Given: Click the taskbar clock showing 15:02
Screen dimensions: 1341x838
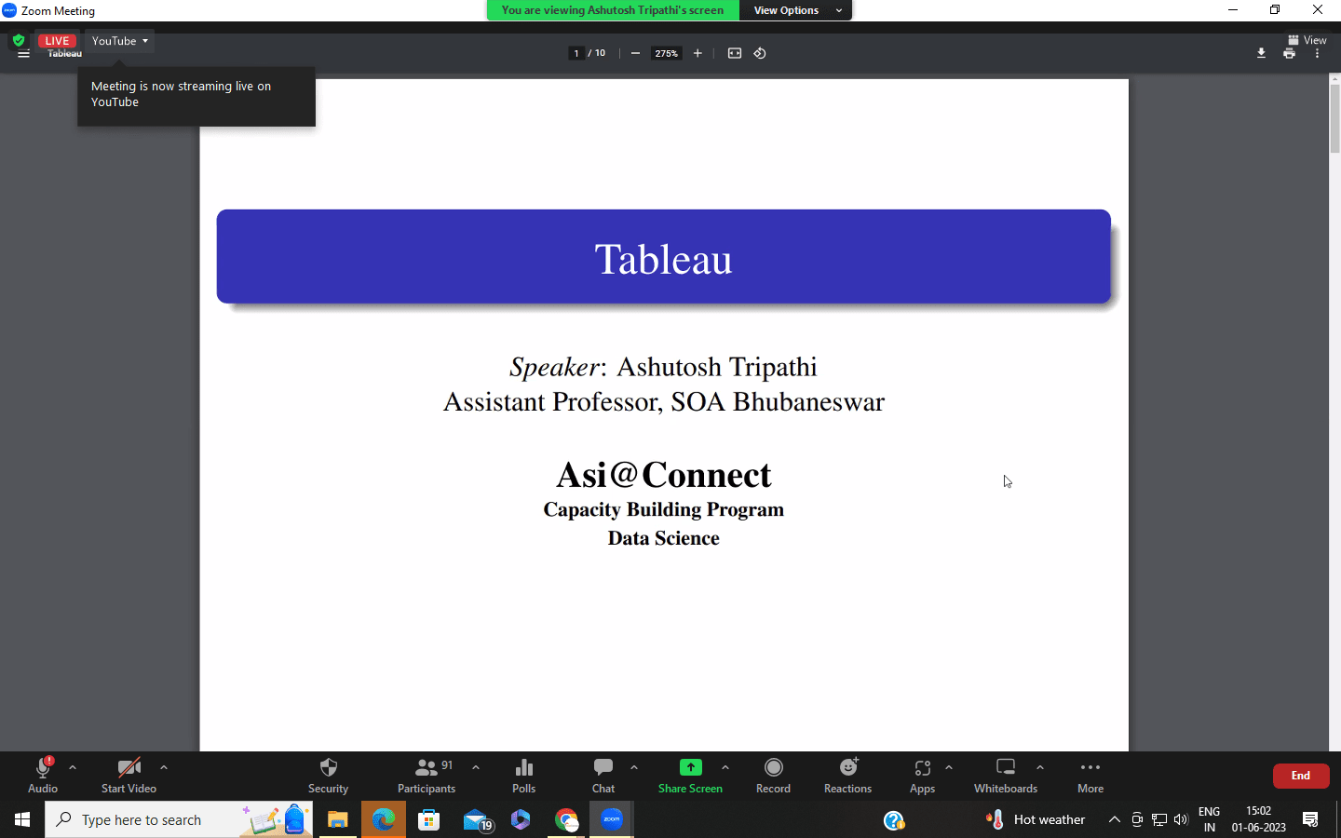Looking at the screenshot, I should click(x=1259, y=819).
